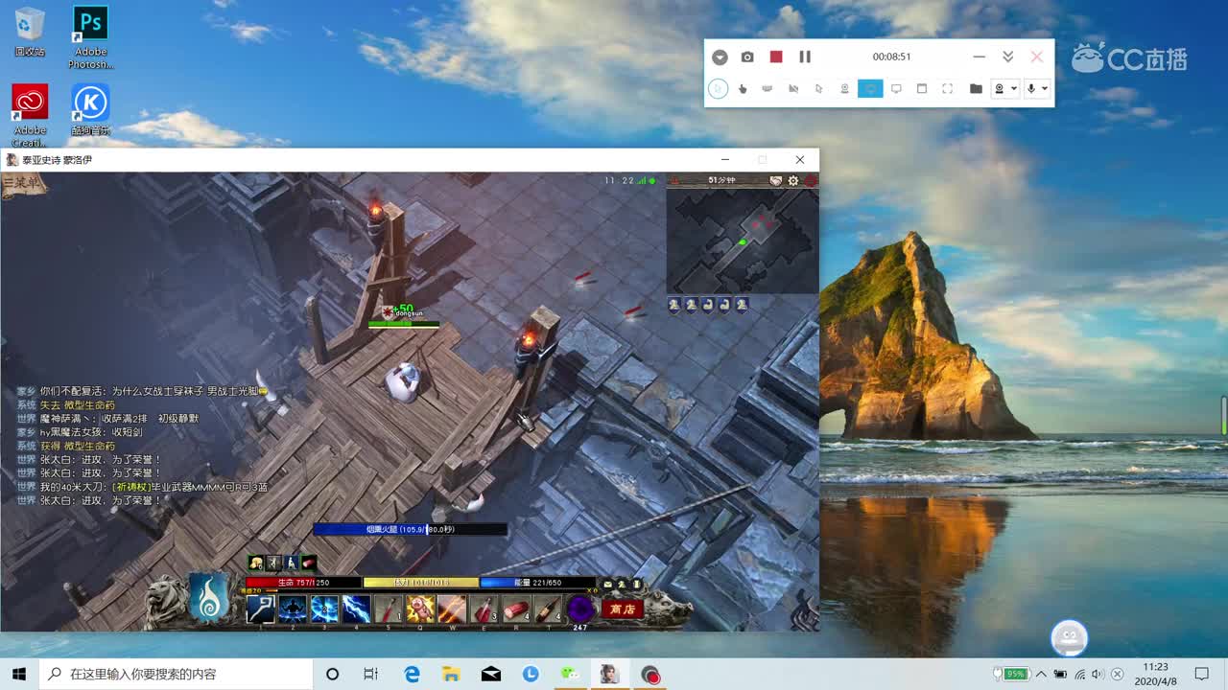Open Task View on the taskbar
Viewport: 1228px width, 690px height.
[x=370, y=674]
